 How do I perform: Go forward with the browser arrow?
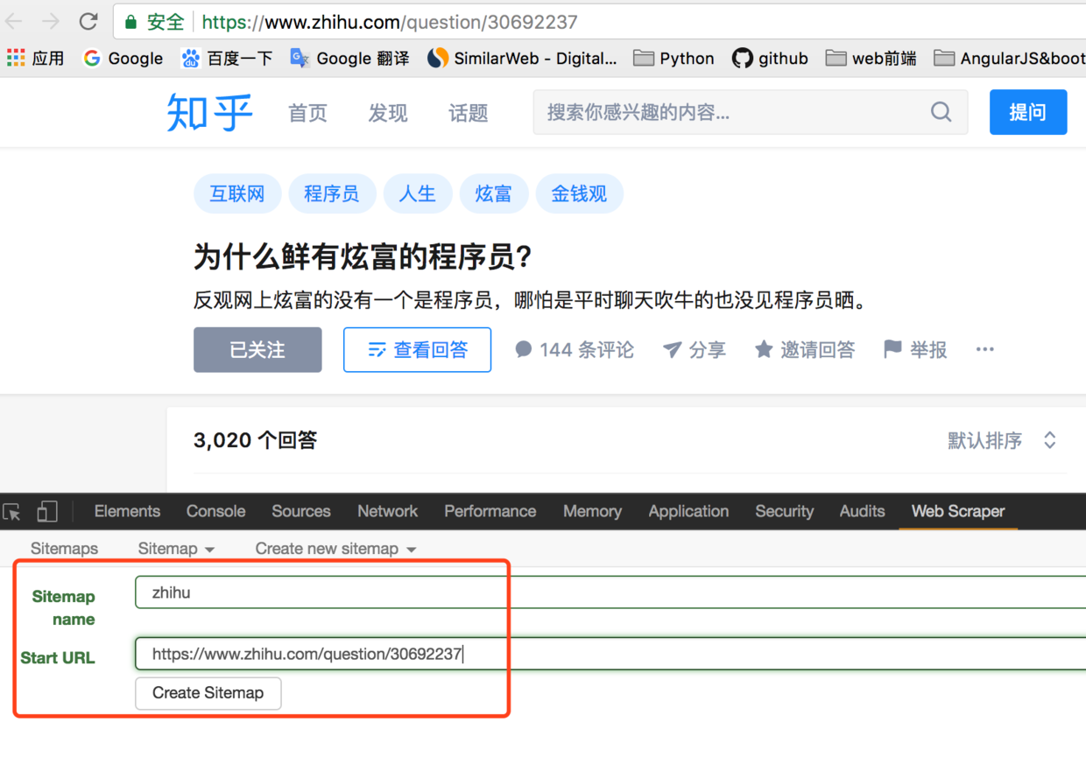coord(50,21)
